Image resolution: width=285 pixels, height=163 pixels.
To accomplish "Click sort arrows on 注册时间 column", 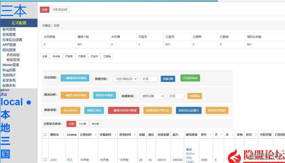I will point(96,134).
